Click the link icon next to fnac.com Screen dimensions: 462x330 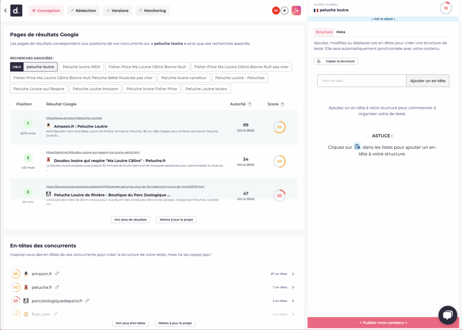click(x=55, y=314)
